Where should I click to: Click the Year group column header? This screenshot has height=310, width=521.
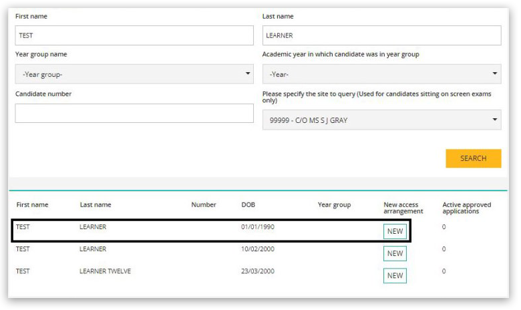click(x=334, y=205)
